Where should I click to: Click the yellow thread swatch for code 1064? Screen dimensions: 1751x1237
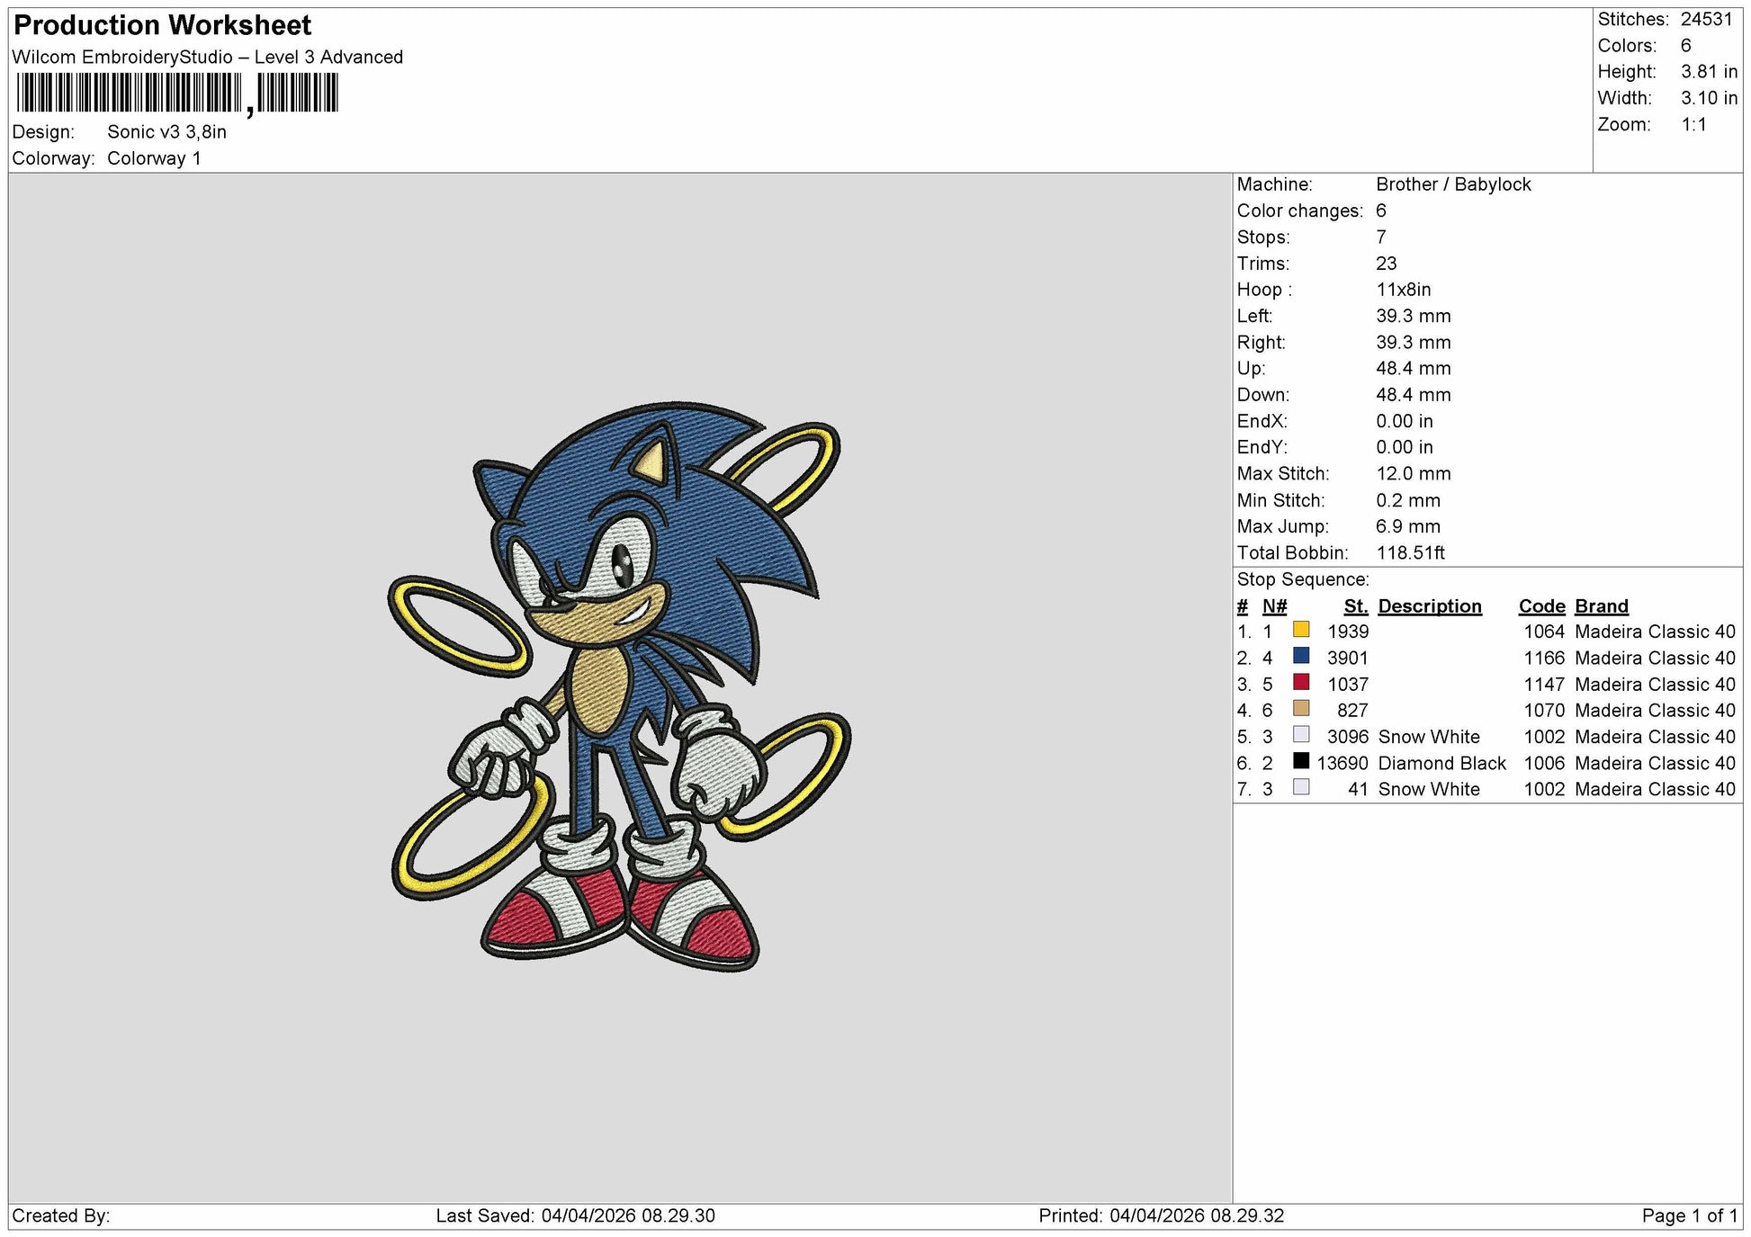click(x=1301, y=630)
